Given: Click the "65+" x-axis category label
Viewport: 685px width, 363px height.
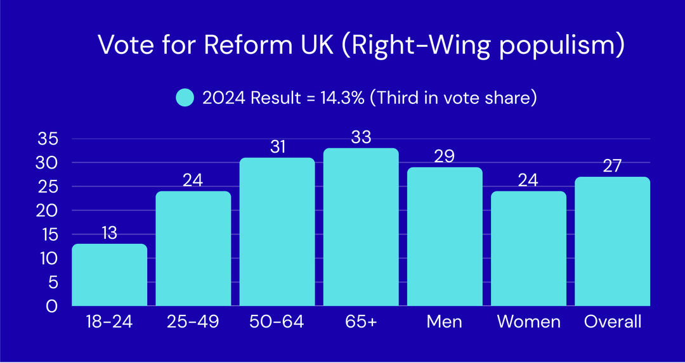Looking at the screenshot, I should [360, 321].
